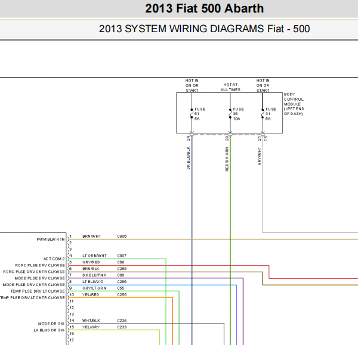358x345 pixels.
Task: Select the 'BODY CONTROL MODULE (LEFT END OF DASH)' label
Action: pos(294,104)
